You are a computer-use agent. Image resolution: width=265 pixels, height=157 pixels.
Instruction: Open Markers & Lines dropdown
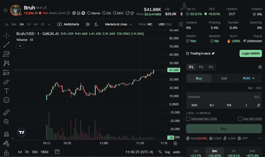pos(118,24)
